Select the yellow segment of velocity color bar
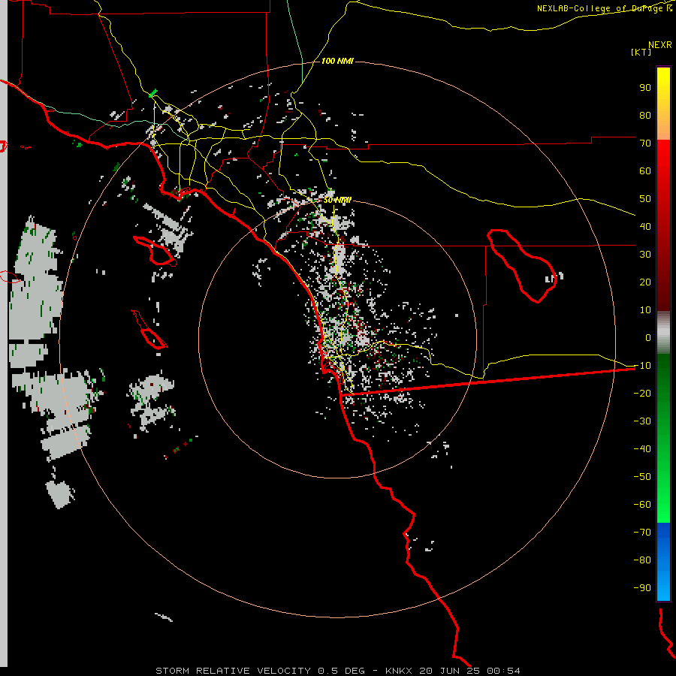 663,104
